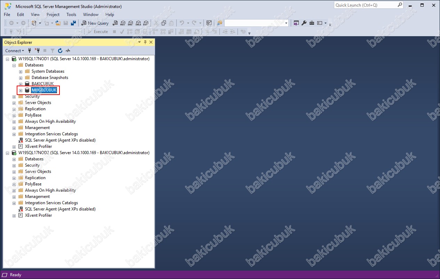Select Integration Services Catalogs under W19SQL17NOD2

pyautogui.click(x=51, y=203)
